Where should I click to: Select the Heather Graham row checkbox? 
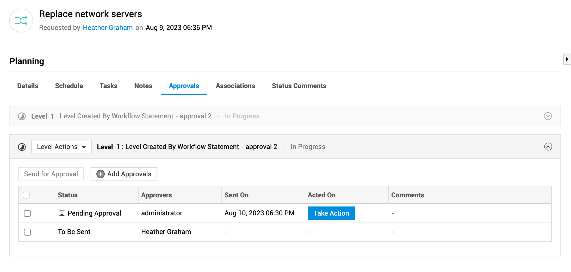[27, 232]
